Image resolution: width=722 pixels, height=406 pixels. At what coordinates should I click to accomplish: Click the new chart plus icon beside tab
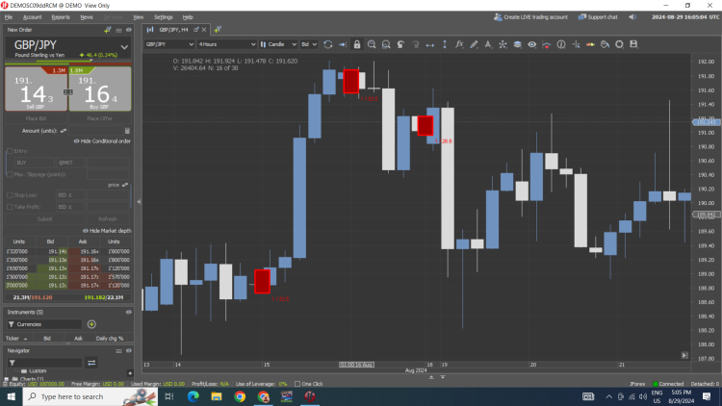[218, 30]
